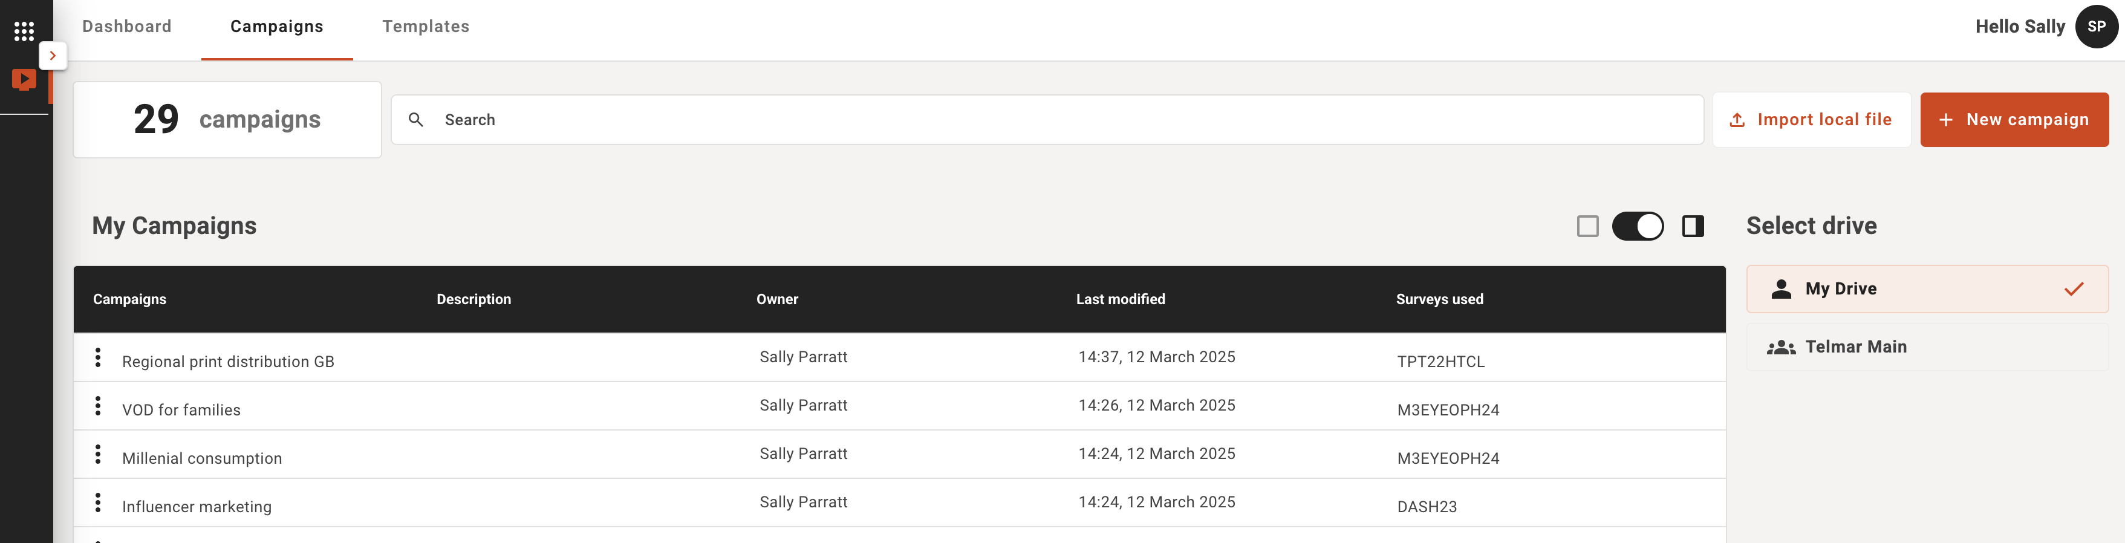Tick the empty checkbox beside the toggle
This screenshot has width=2125, height=543.
[x=1587, y=226]
